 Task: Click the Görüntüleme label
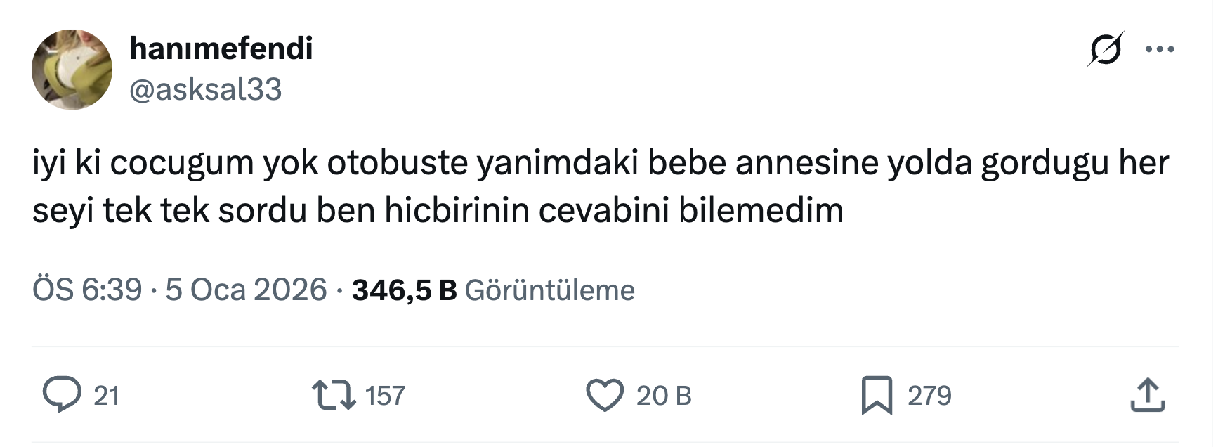tap(550, 290)
